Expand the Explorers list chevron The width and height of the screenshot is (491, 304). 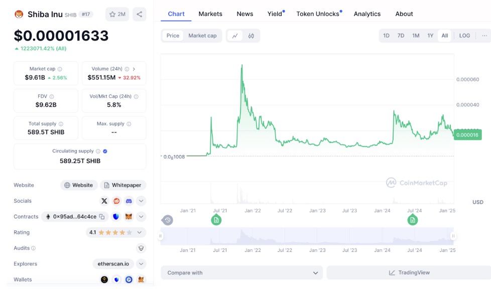141,264
